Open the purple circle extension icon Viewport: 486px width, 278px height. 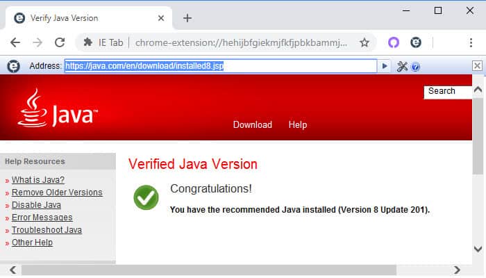coord(394,42)
